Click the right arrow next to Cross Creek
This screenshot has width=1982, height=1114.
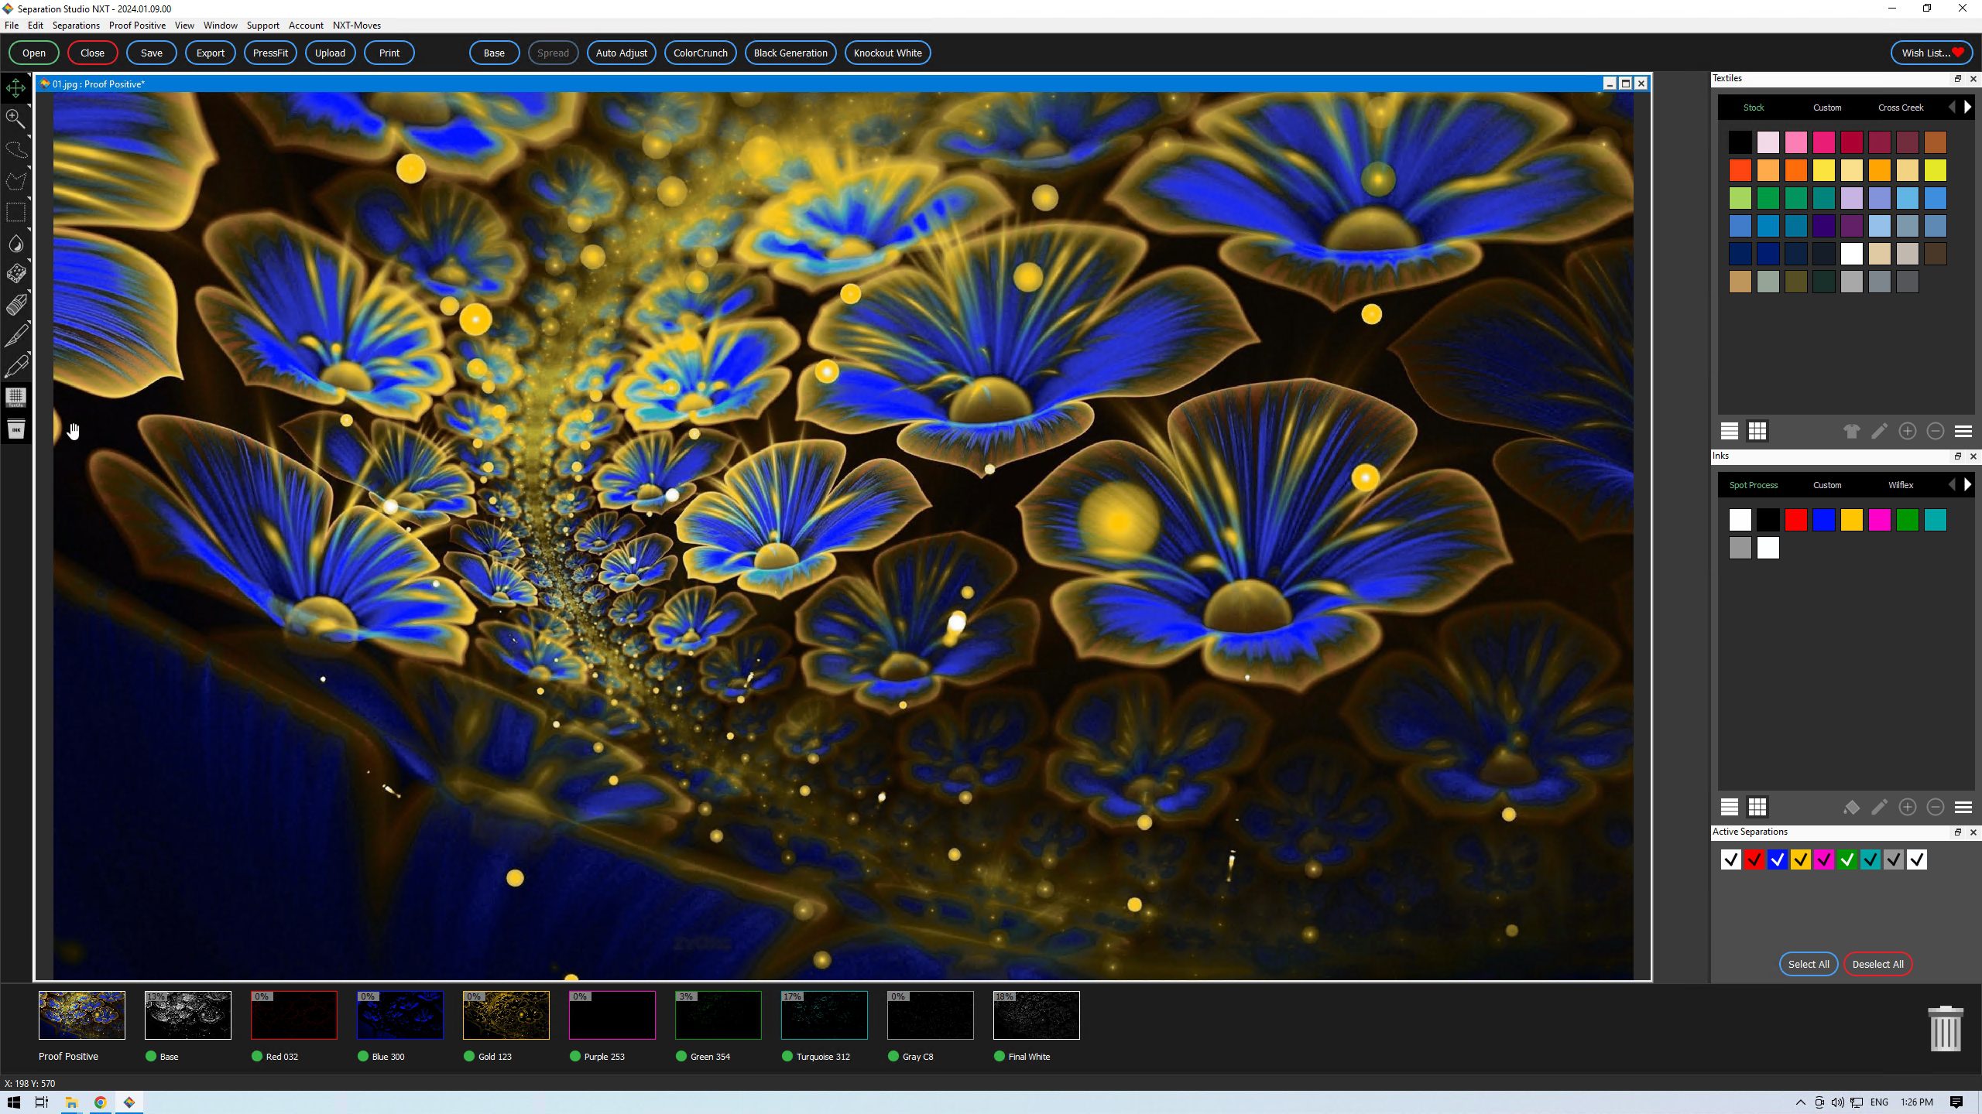(1967, 107)
